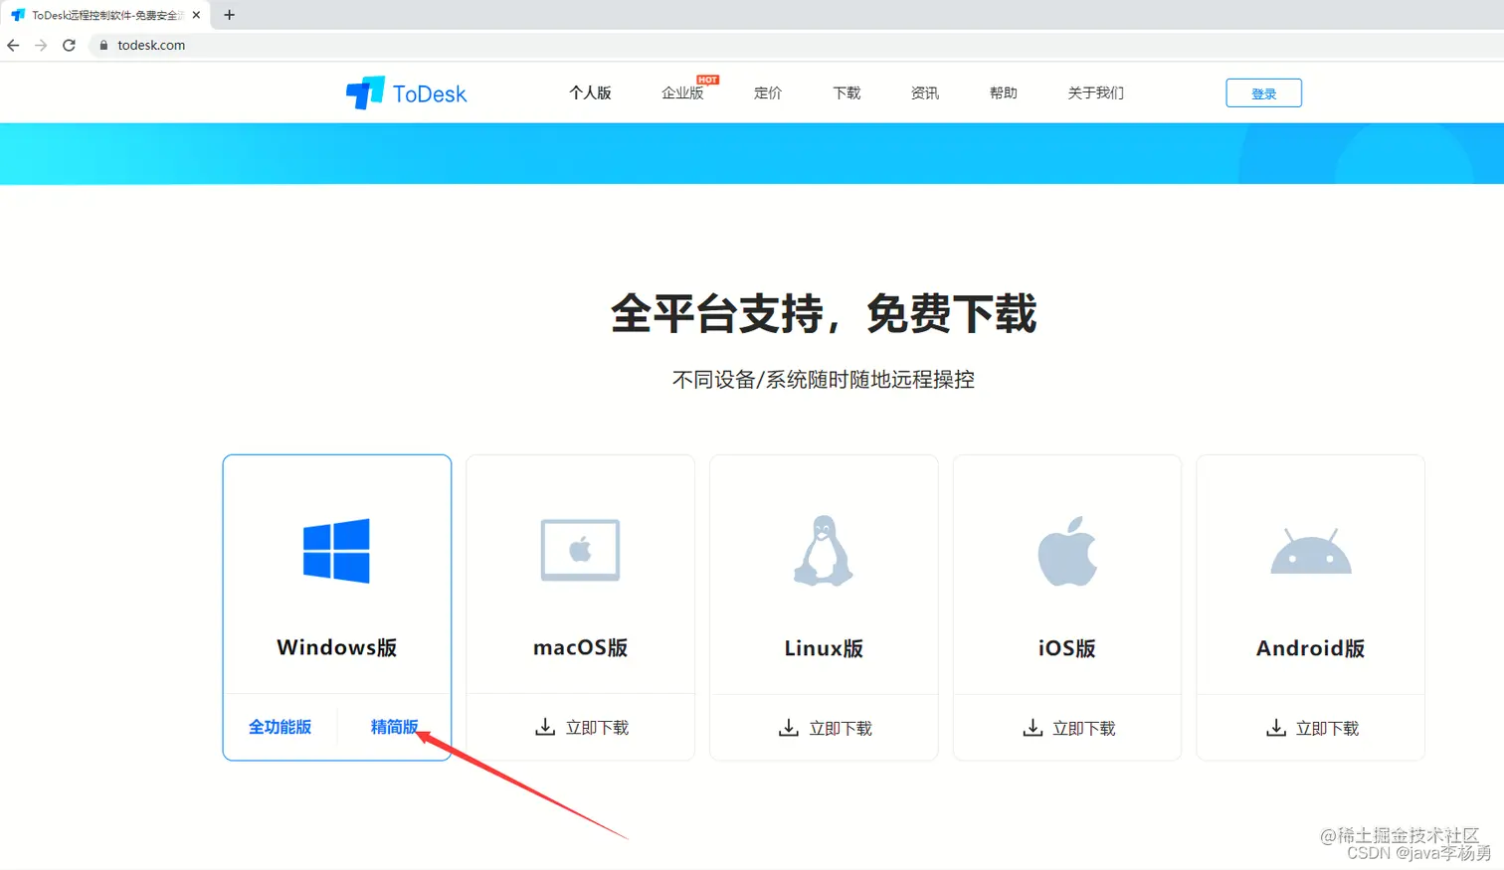Click the Linux版 card title
1504x870 pixels.
(x=824, y=648)
